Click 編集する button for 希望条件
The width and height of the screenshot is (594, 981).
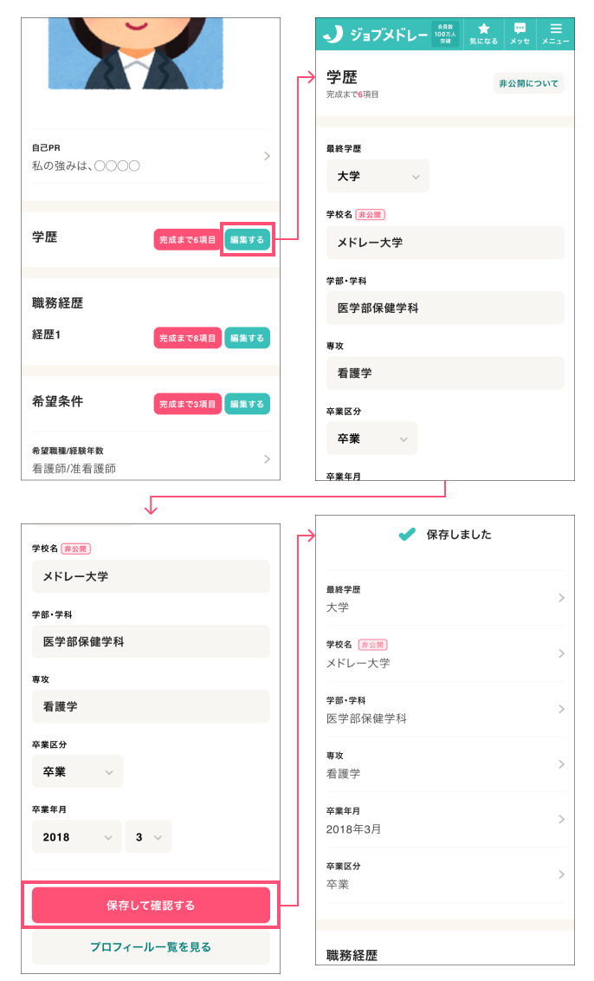coord(248,404)
